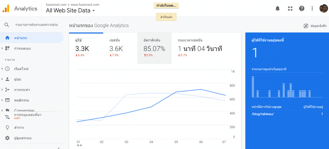Click the help question mark icon
Image resolution: width=329 pixels, height=149 pixels.
(x=302, y=8)
